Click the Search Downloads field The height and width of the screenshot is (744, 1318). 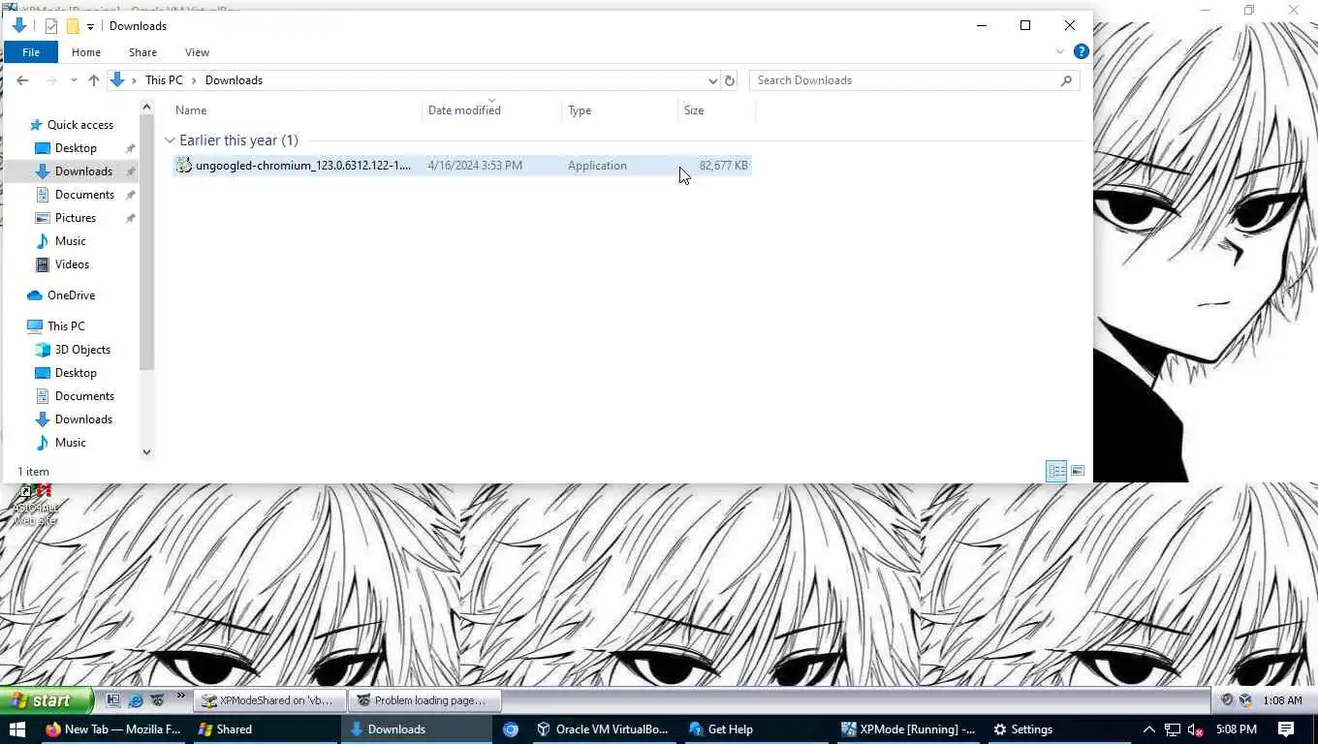click(914, 80)
